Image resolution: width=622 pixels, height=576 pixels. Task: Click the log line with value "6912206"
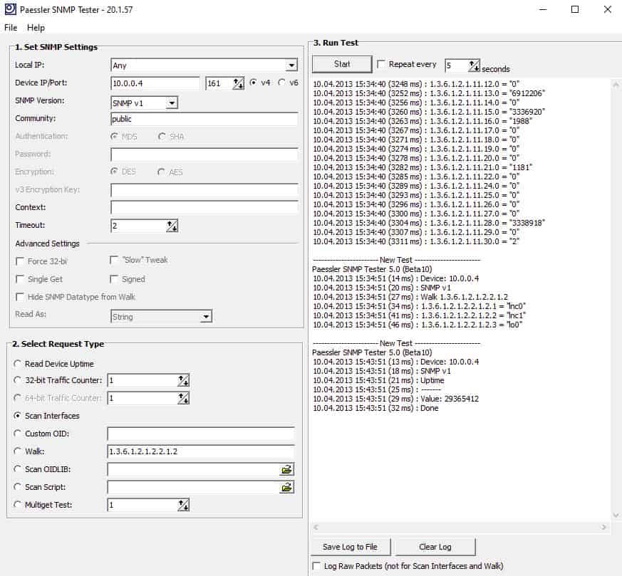(x=429, y=93)
